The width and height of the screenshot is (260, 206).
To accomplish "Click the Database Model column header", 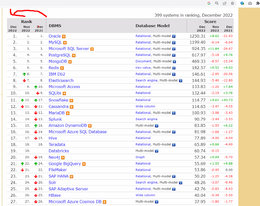I will (x=153, y=26).
